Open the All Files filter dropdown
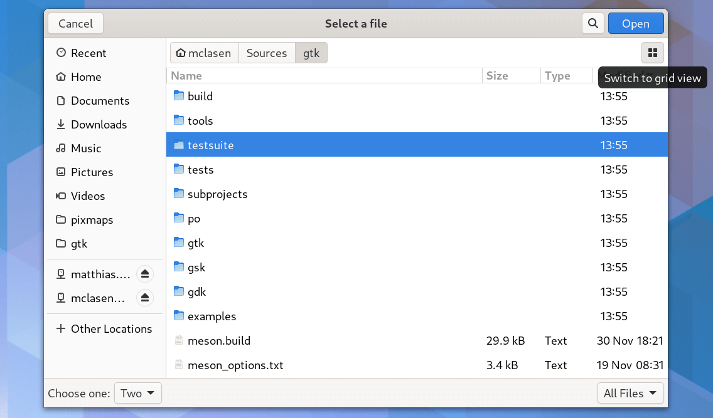 (630, 393)
